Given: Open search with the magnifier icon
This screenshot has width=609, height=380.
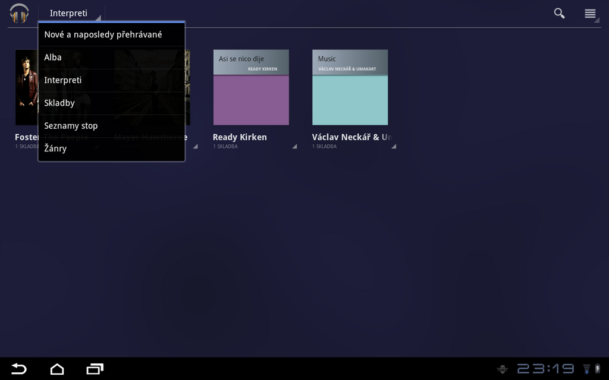Looking at the screenshot, I should tap(559, 13).
